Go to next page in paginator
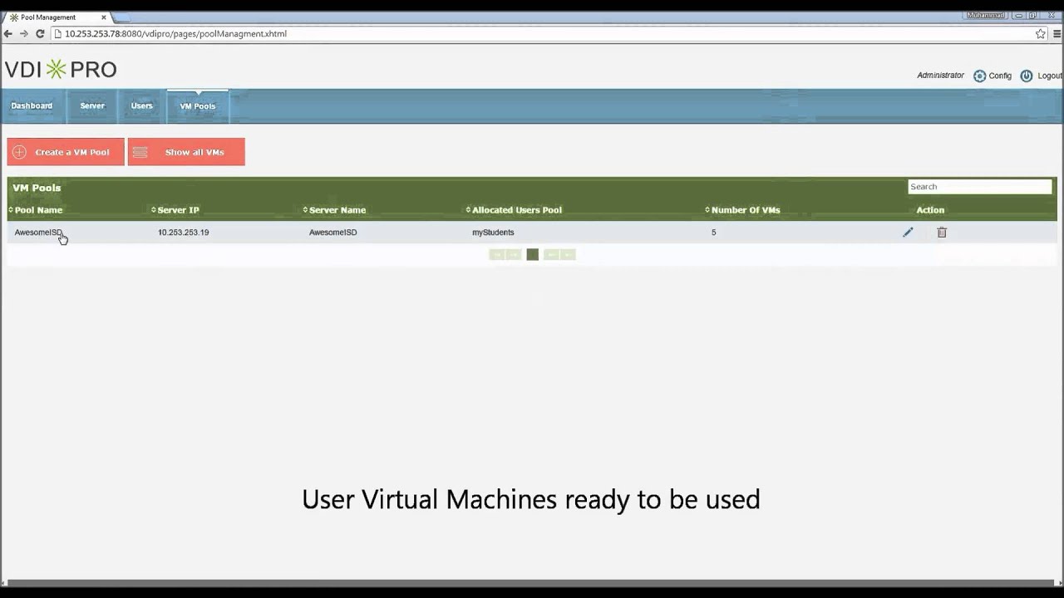1064x598 pixels. tap(551, 255)
